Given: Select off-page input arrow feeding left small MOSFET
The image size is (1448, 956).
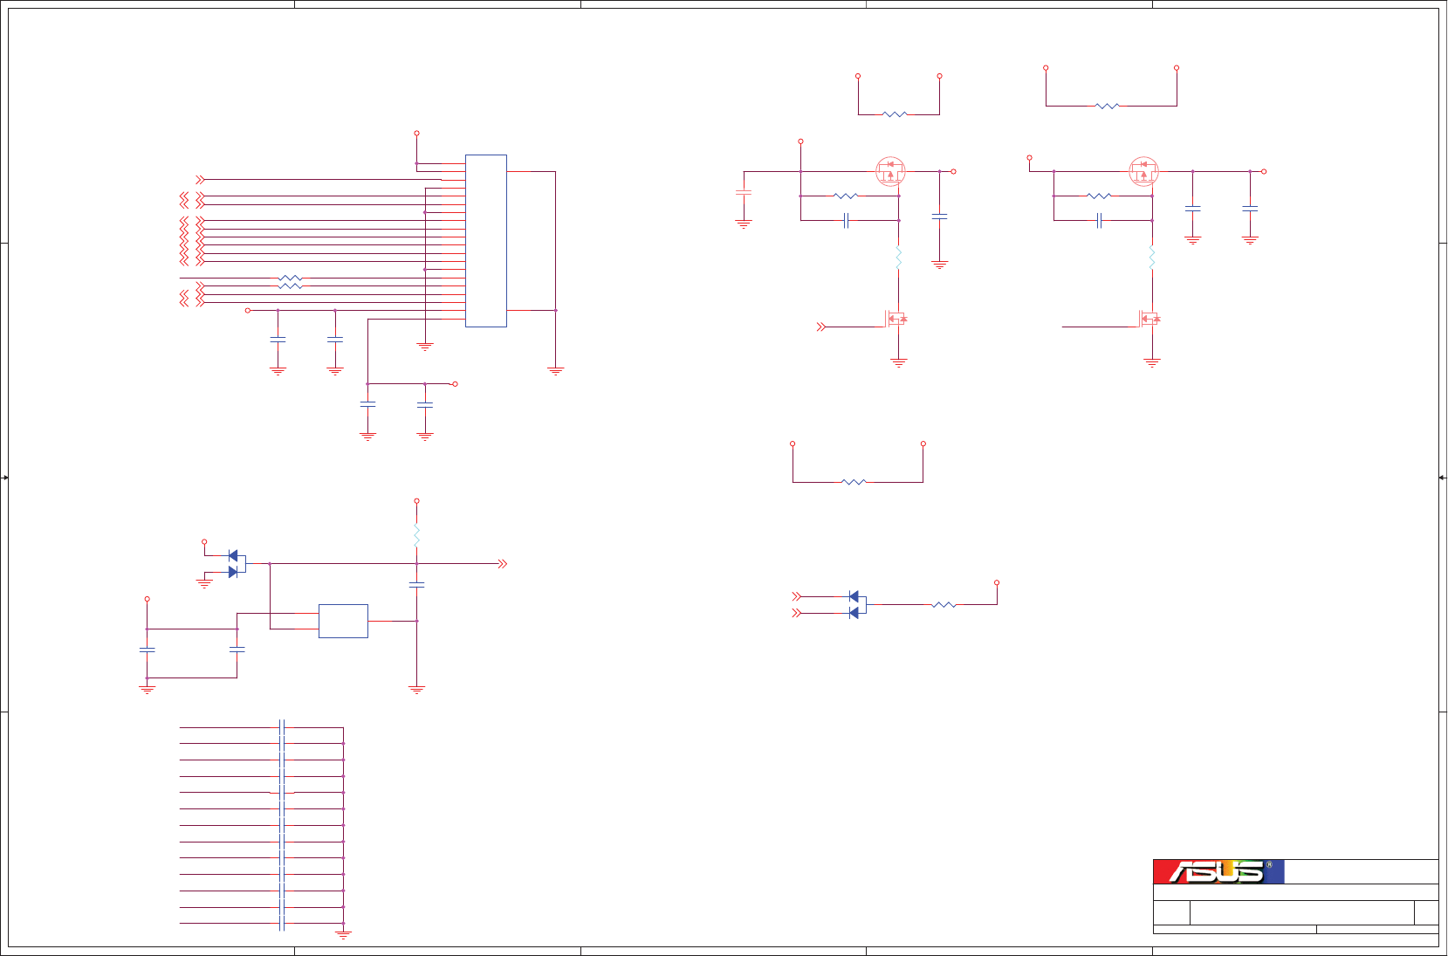Looking at the screenshot, I should (x=821, y=327).
